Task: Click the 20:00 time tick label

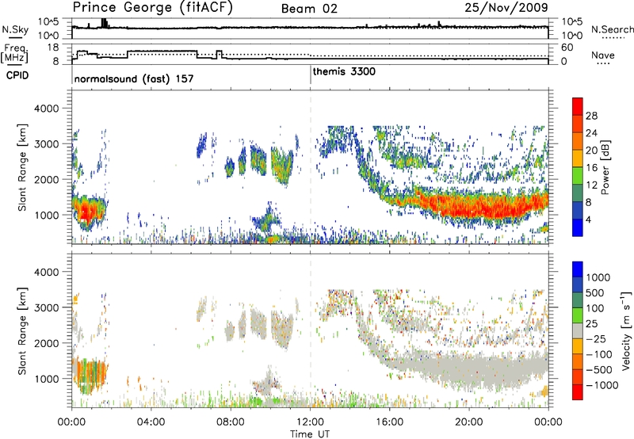Action: tap(469, 422)
